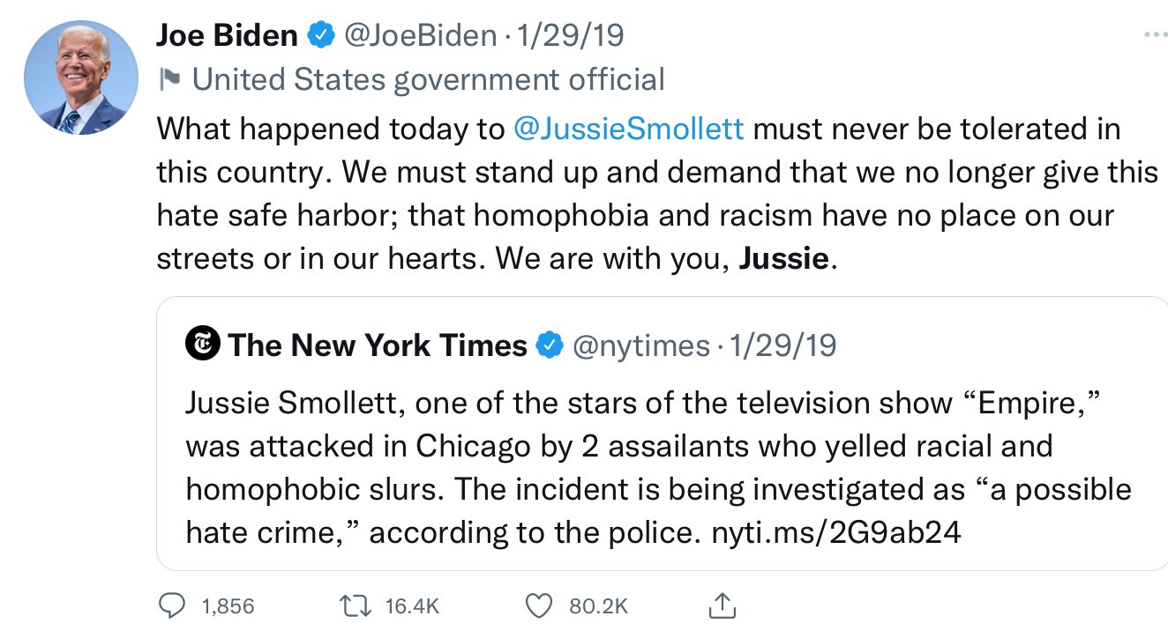Click The New York Times account name
This screenshot has height=631, width=1168.
click(x=378, y=345)
